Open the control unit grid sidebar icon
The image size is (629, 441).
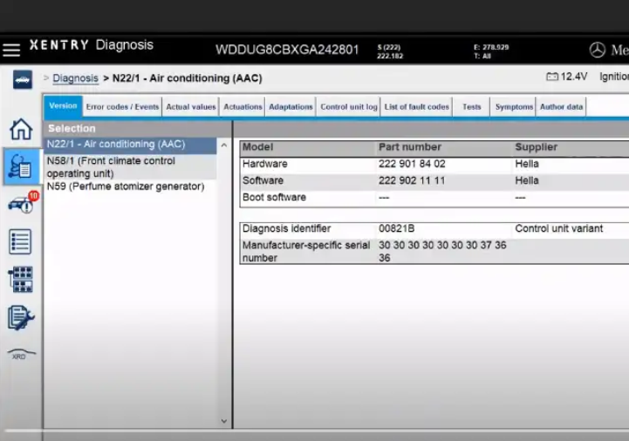point(21,280)
